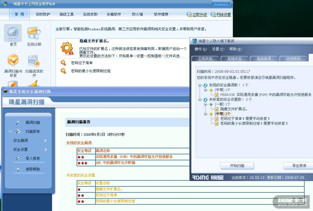Click the 开始扫描 button
313x211 pixels.
click(237, 166)
